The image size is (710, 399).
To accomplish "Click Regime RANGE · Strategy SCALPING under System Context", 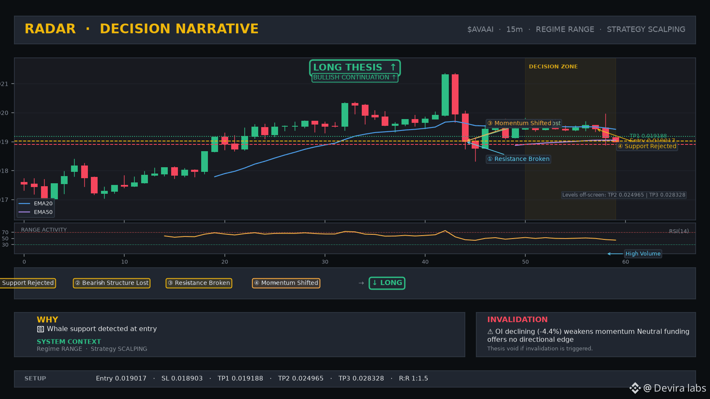I will click(92, 349).
